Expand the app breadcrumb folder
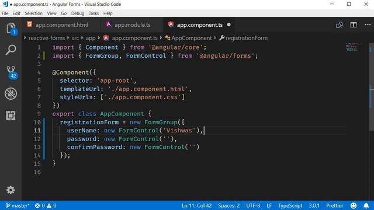This screenshot has width=374, height=210. pos(91,38)
